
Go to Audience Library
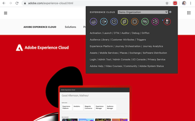(99, 40)
